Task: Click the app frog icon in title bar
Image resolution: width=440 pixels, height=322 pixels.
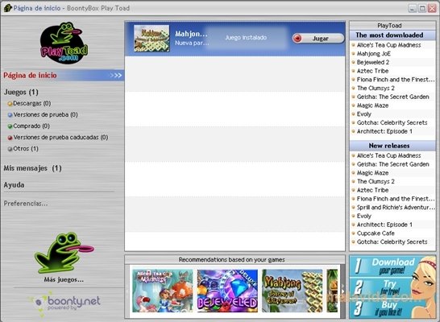Action: click(7, 8)
